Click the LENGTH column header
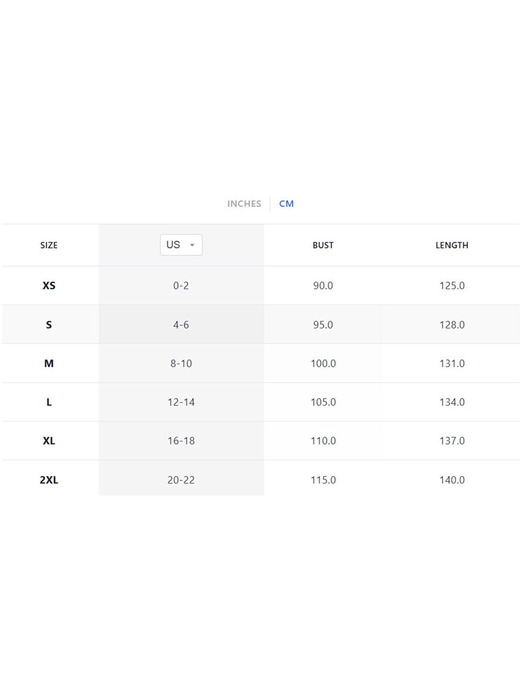Image resolution: width=522 pixels, height=692 pixels. pyautogui.click(x=452, y=245)
